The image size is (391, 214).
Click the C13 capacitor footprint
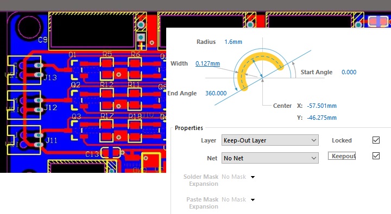(x=111, y=153)
